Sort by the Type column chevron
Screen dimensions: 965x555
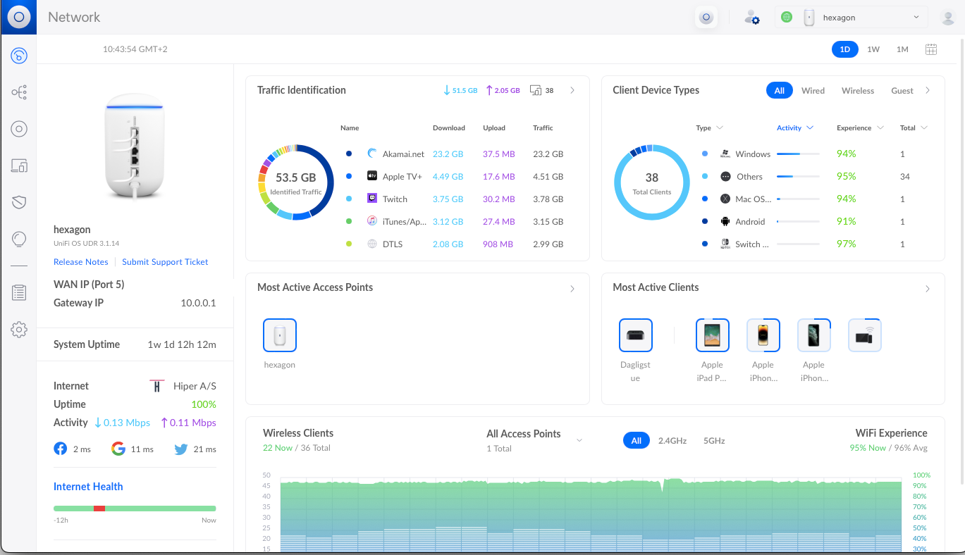coord(720,128)
